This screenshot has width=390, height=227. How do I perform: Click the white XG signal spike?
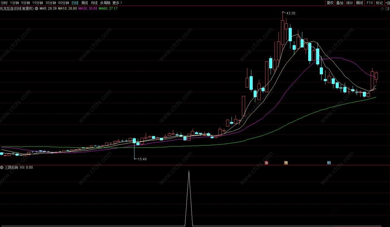click(189, 198)
